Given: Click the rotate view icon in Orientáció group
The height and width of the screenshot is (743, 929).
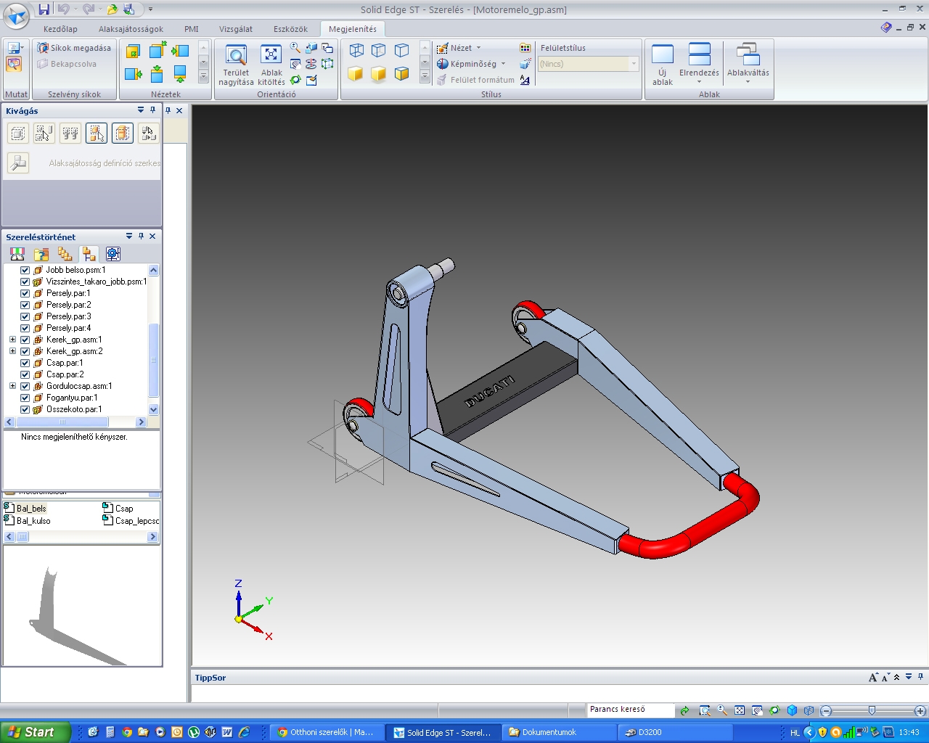Looking at the screenshot, I should [295, 80].
